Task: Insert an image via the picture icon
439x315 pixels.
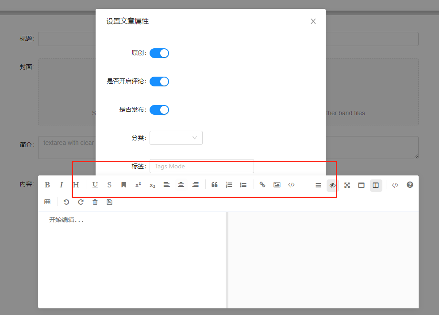Action: [277, 185]
